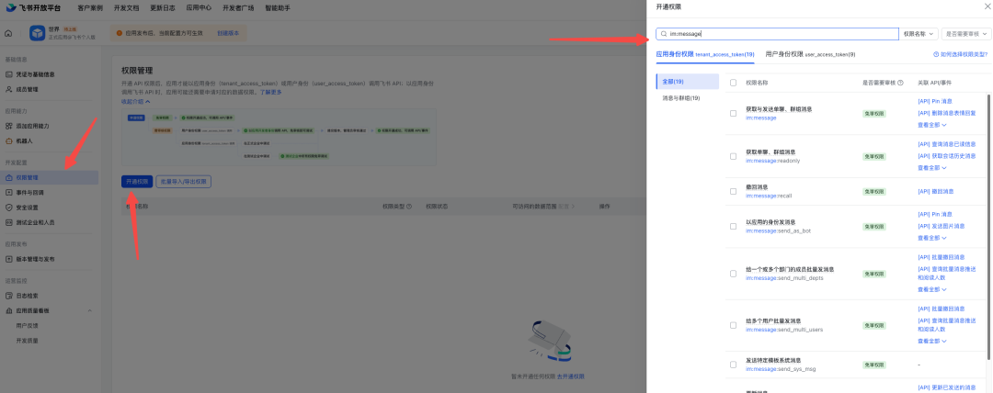Check the im:message:recall permission checkbox
Viewport: 993px width, 393px height.
pyautogui.click(x=734, y=191)
